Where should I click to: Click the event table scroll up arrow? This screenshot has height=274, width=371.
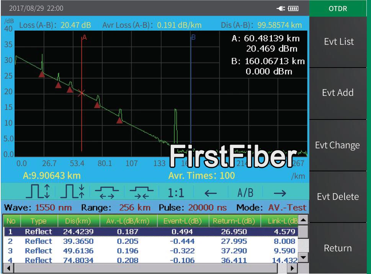pos(303,220)
